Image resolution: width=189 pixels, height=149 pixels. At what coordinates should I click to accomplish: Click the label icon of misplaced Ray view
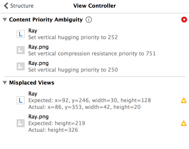pyautogui.click(x=21, y=101)
